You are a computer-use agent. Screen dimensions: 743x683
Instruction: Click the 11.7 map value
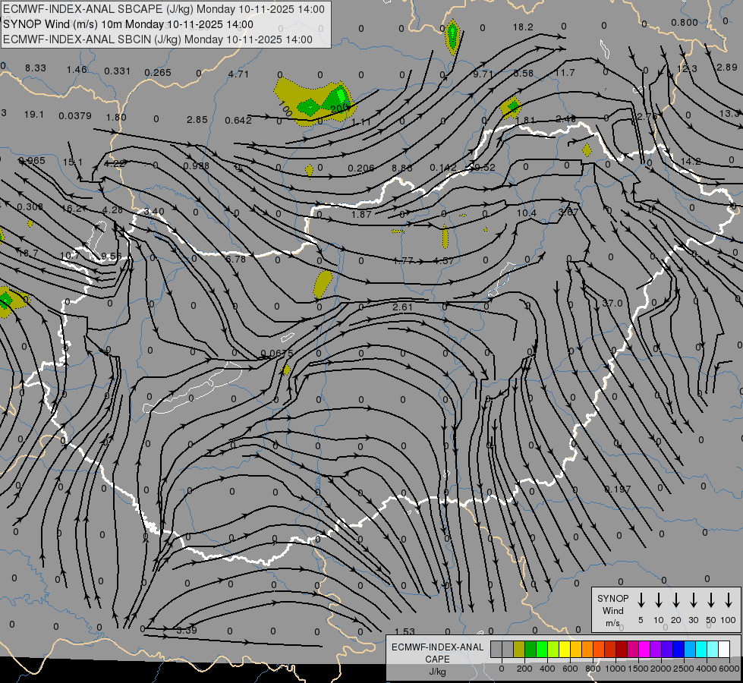pos(565,73)
